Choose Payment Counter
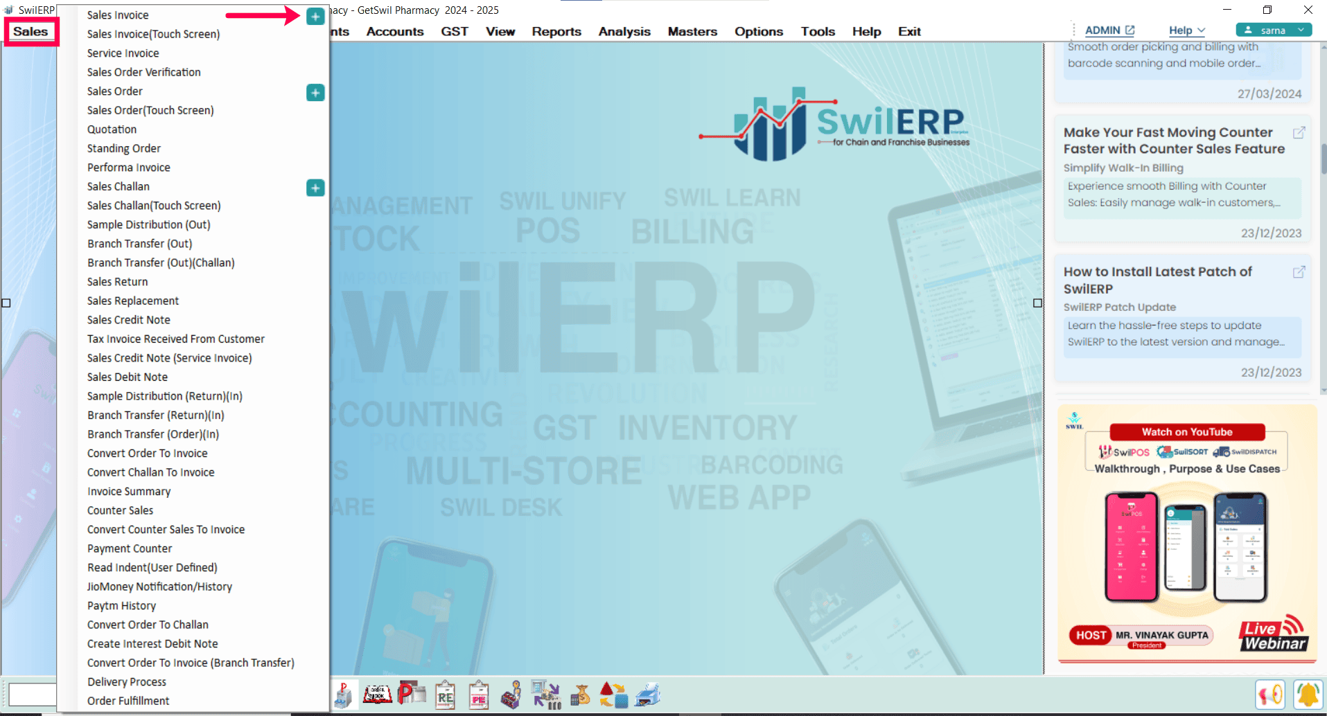Screen dimensions: 1327x716 click(x=129, y=548)
